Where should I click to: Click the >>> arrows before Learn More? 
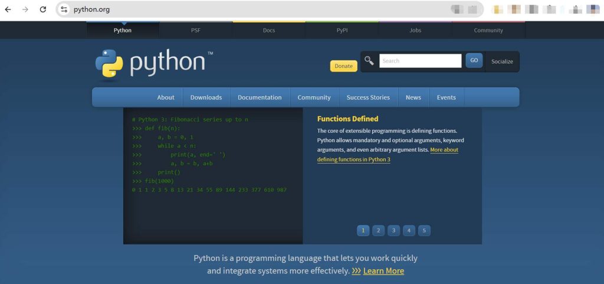pos(356,271)
